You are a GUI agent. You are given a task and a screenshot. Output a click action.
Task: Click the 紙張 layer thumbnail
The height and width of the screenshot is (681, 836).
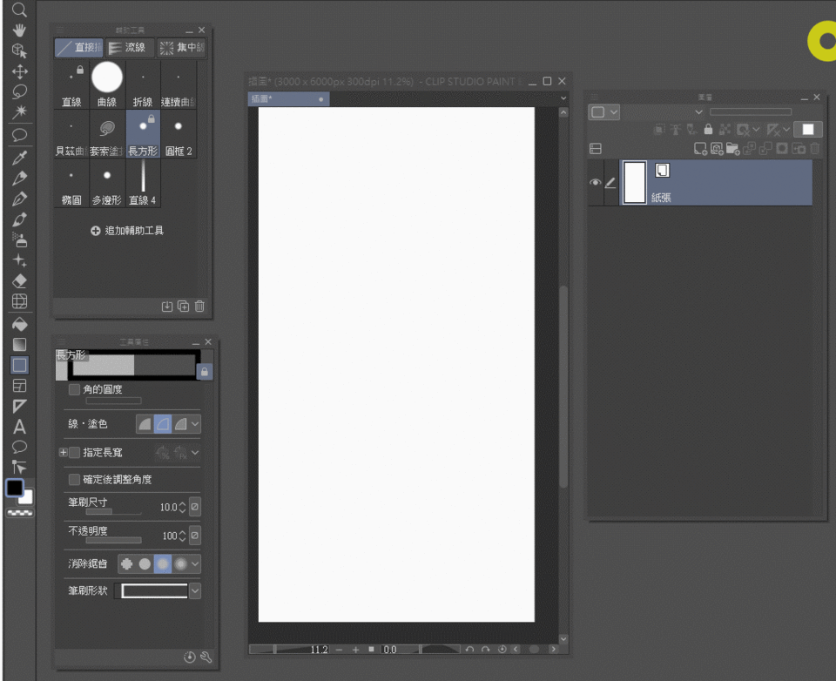point(635,183)
